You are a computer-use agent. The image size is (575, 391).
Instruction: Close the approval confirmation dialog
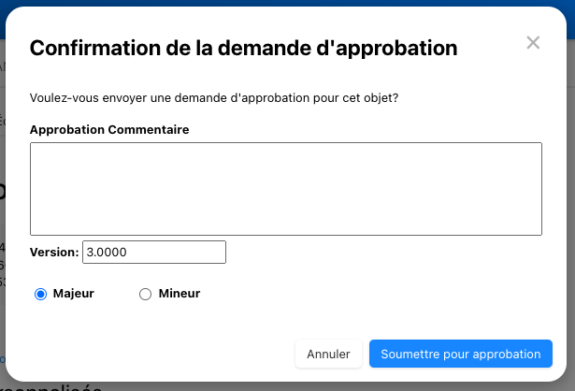click(x=533, y=42)
